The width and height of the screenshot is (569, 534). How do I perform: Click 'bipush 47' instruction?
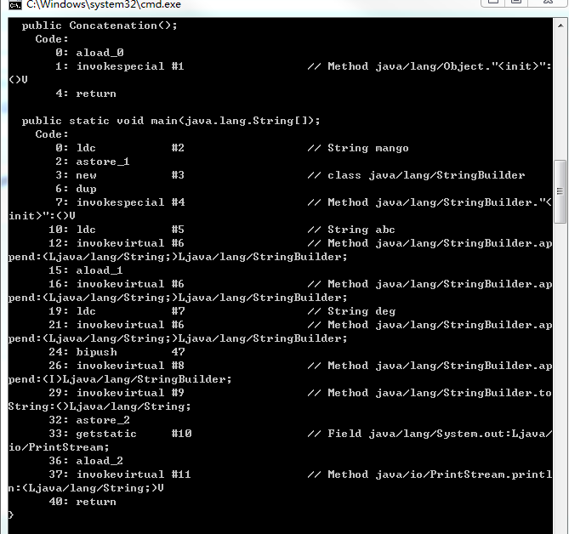(x=130, y=352)
